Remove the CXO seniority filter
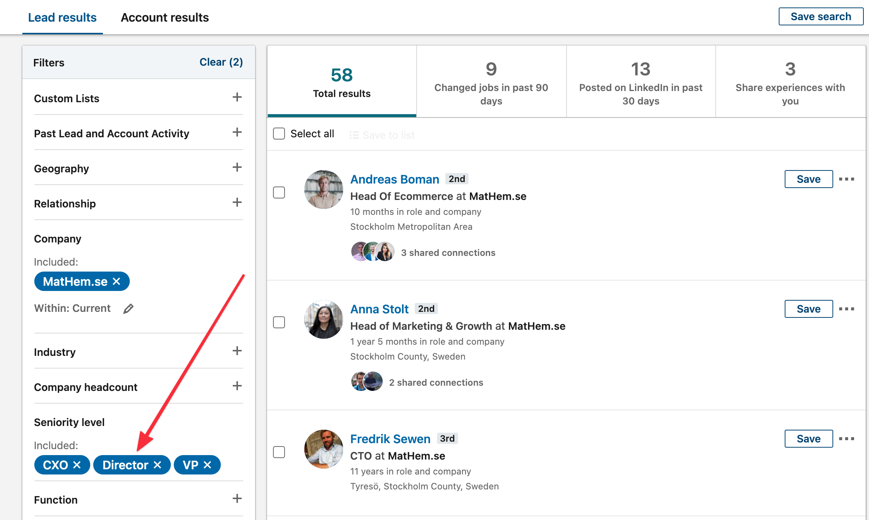This screenshot has width=869, height=520. [77, 465]
